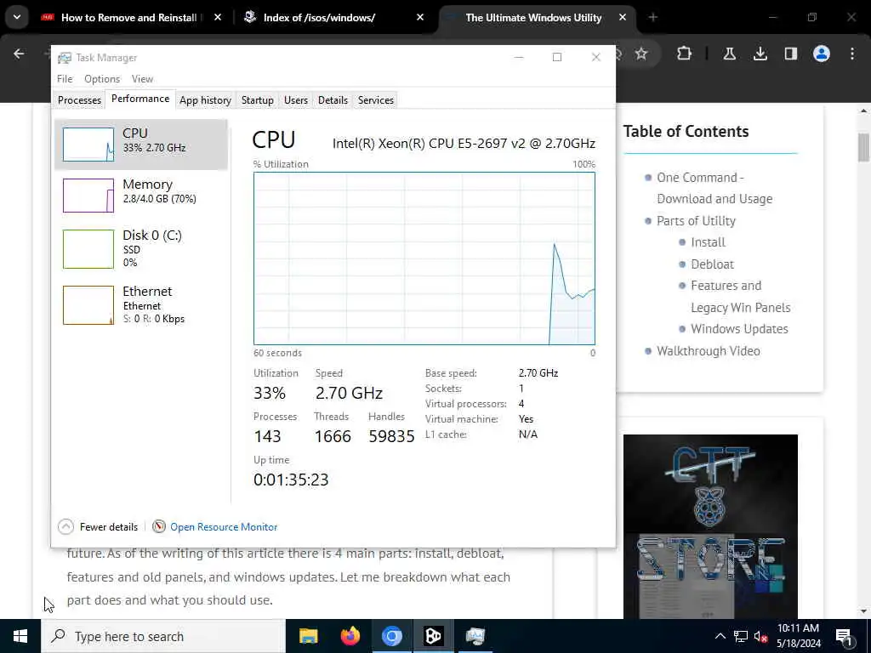The image size is (871, 653).
Task: Go to the Install contents link
Action: [708, 242]
